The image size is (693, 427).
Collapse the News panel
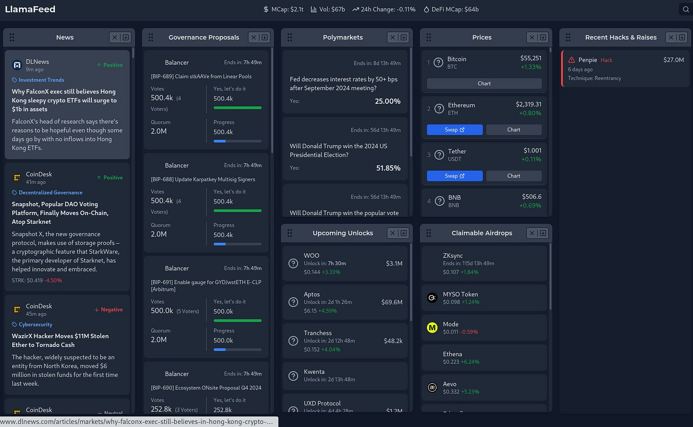click(126, 37)
